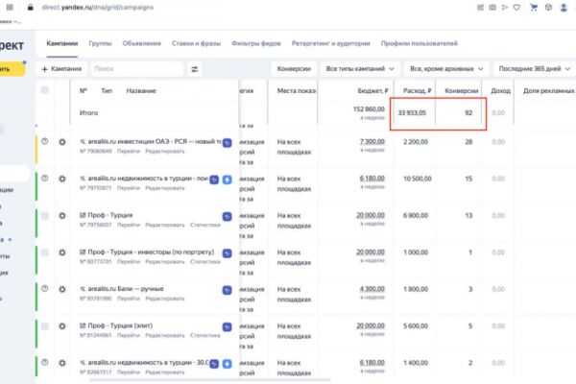Image resolution: width=576 pixels, height=384 pixels.
Task: Click the filter settings sliders icon next to search
Action: (x=195, y=69)
